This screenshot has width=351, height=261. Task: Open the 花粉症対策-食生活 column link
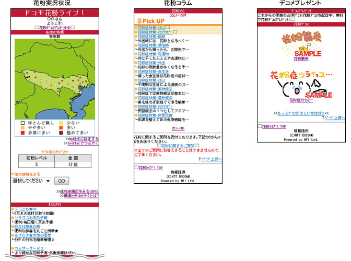(153, 72)
